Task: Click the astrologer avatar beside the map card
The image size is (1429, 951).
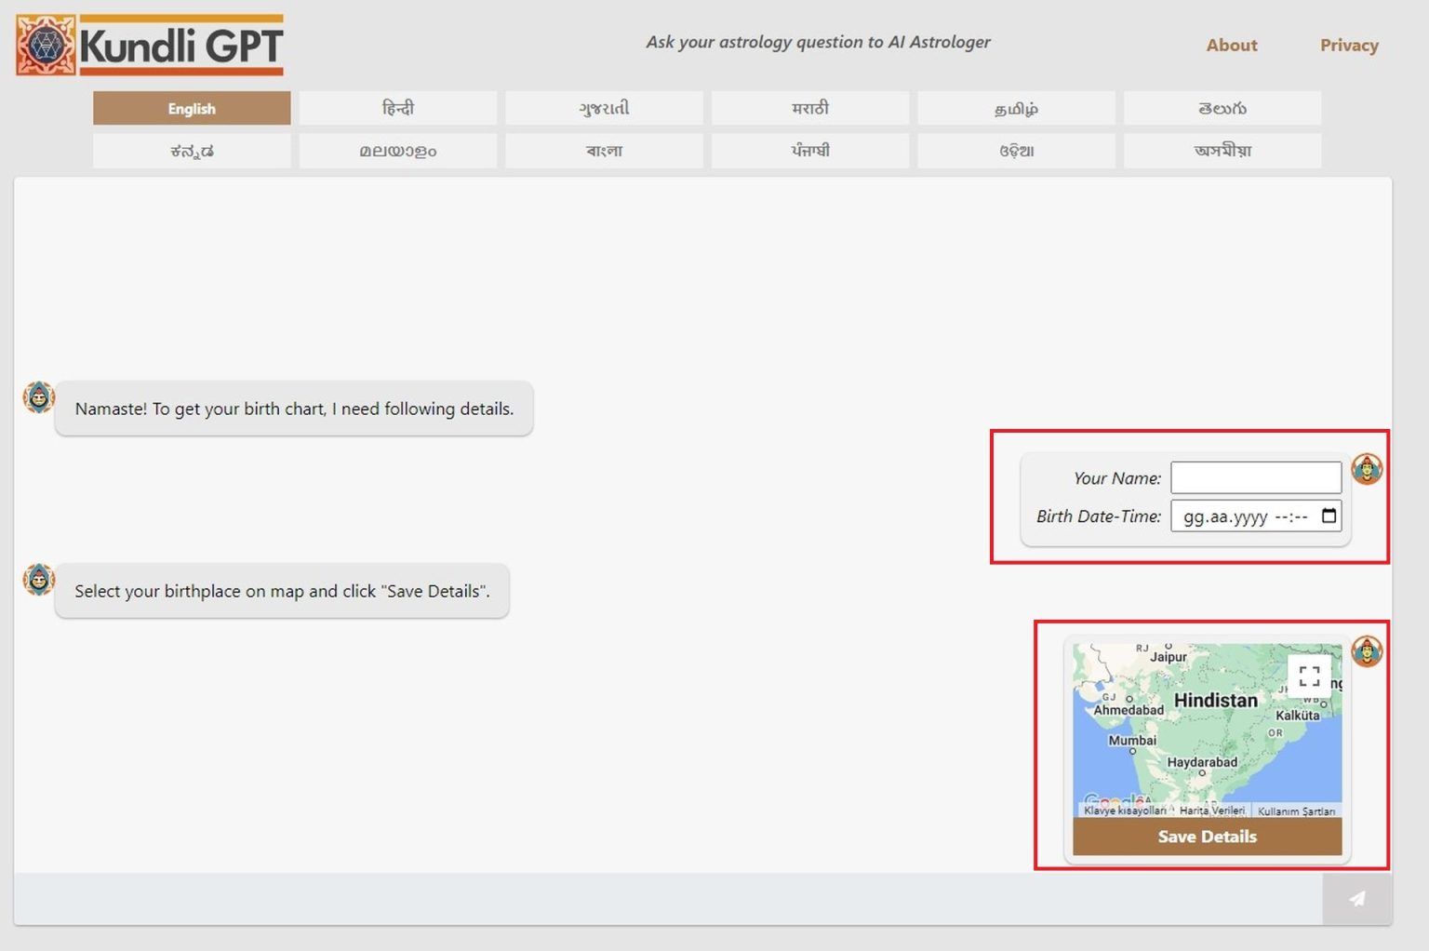Action: click(1367, 651)
